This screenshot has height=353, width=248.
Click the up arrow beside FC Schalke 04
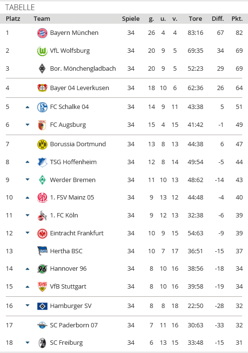tap(28, 107)
